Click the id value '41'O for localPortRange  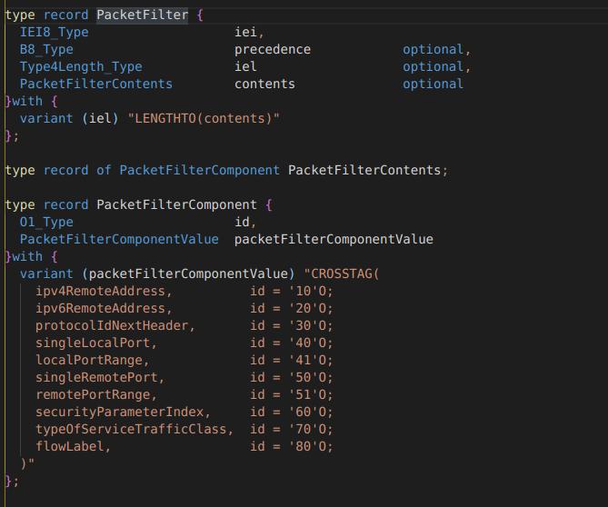(308, 360)
